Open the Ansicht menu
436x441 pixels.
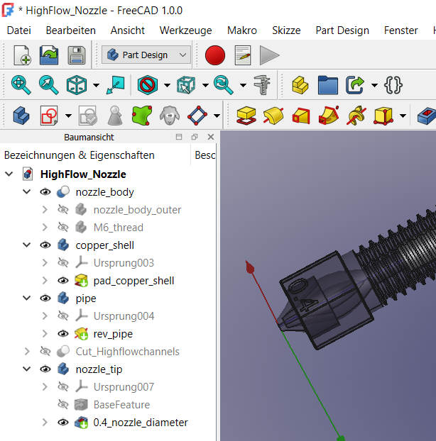point(128,30)
